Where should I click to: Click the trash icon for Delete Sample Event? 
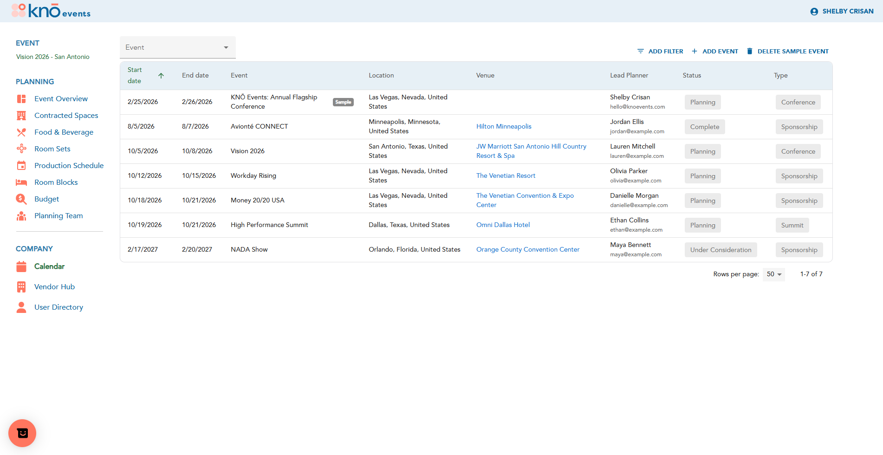750,51
